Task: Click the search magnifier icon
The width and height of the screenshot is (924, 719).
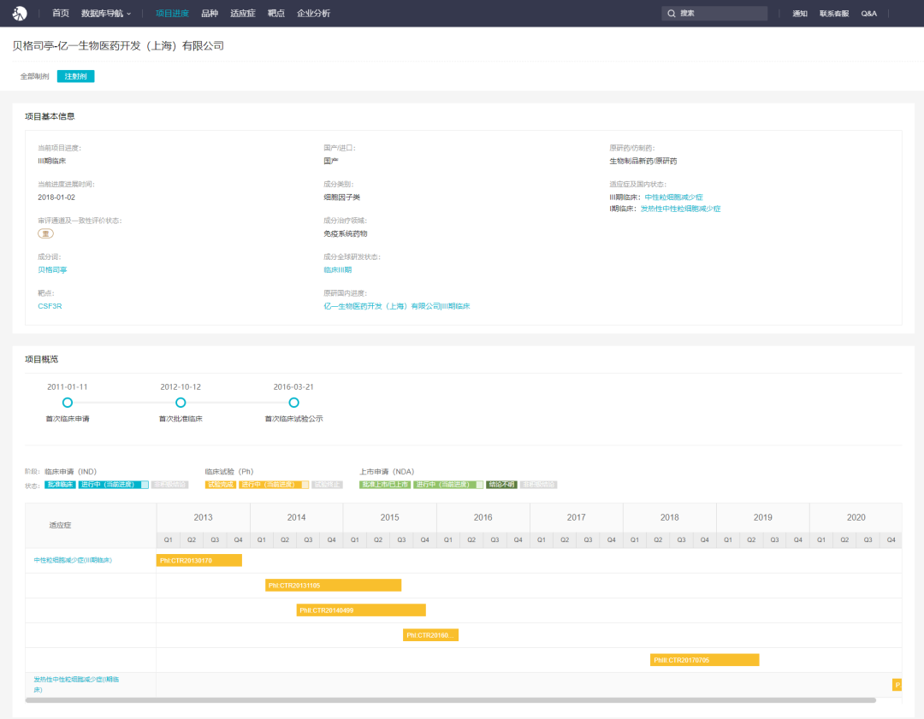Action: (672, 14)
